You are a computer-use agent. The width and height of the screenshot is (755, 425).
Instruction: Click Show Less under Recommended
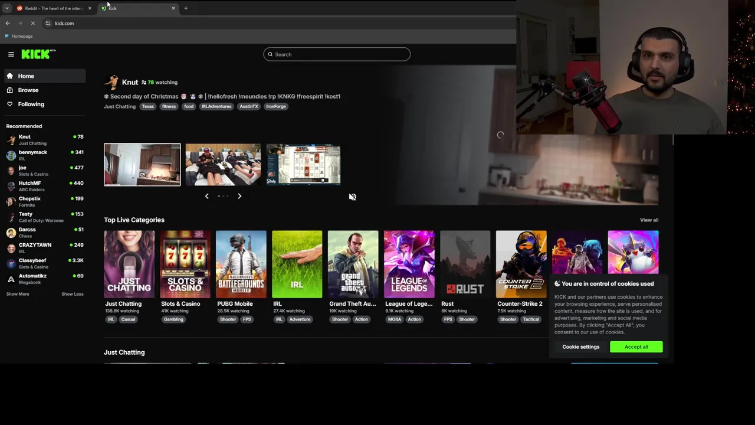point(73,294)
